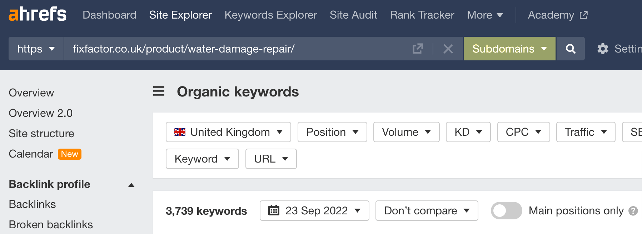
Task: Clear the URL field with X icon
Action: pyautogui.click(x=448, y=49)
